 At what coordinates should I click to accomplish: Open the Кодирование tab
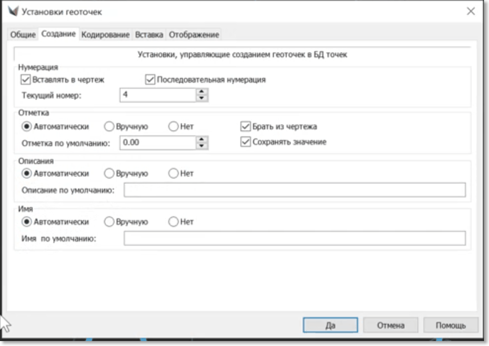point(105,35)
